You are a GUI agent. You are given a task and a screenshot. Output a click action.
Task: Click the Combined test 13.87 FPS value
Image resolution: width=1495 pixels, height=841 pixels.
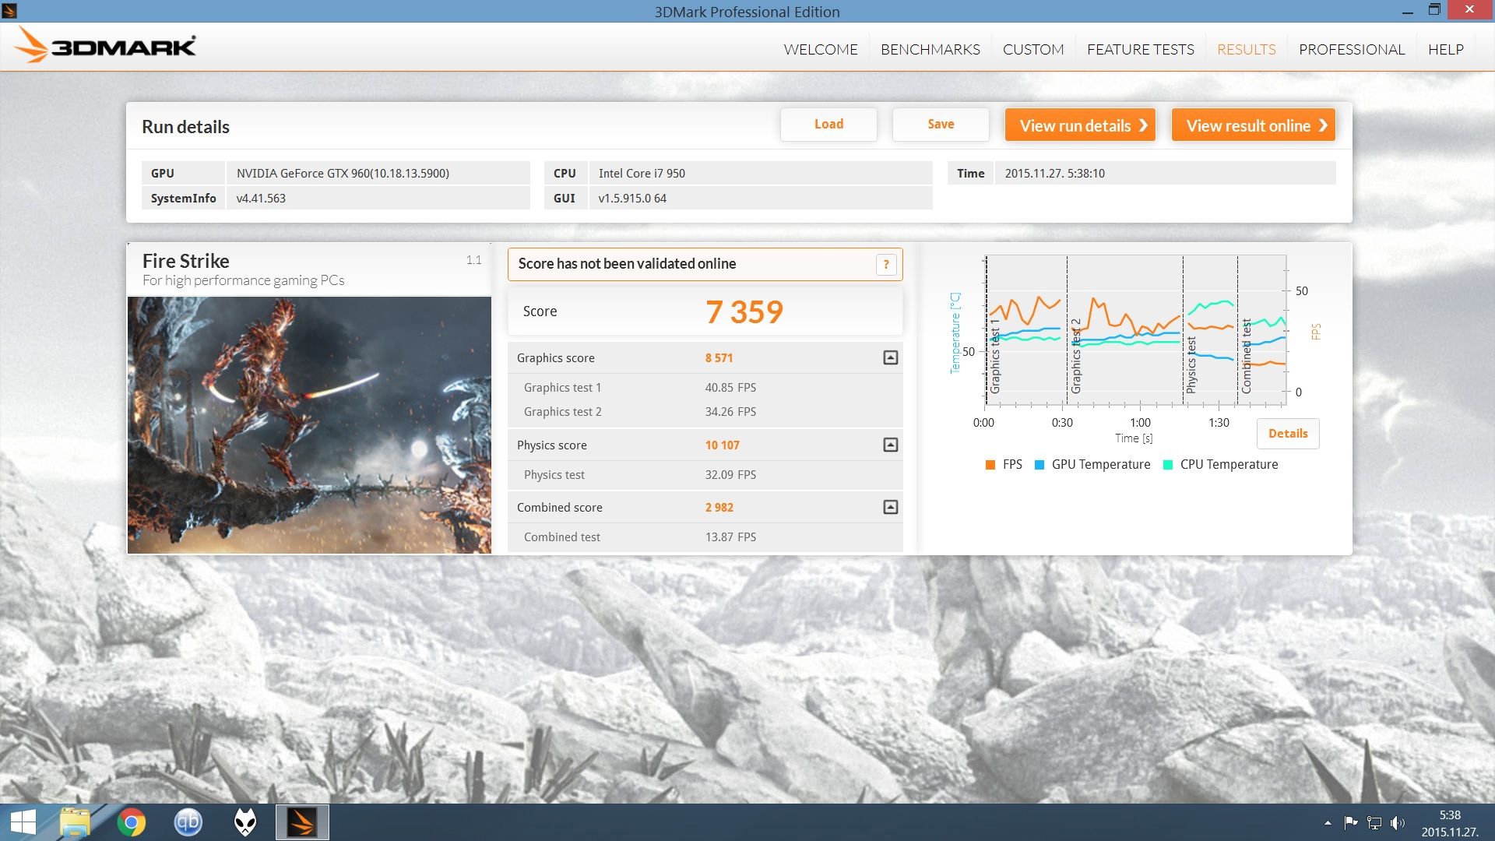coord(730,537)
